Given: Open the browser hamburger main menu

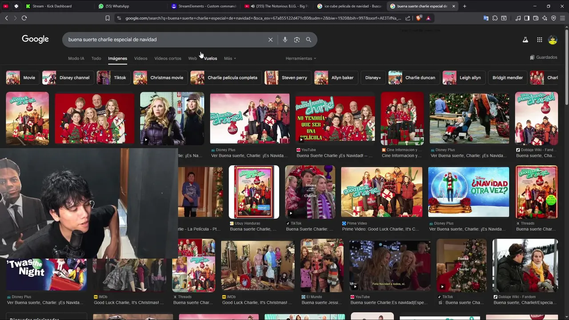Looking at the screenshot, I should 562,18.
